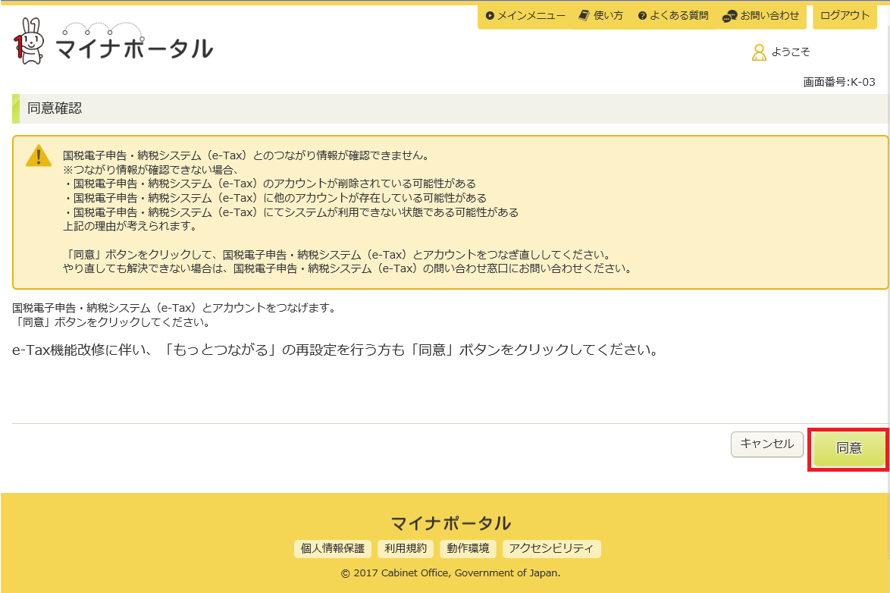This screenshot has height=593, width=890.
Task: Click the マイナポータル title in header
Action: 134,49
